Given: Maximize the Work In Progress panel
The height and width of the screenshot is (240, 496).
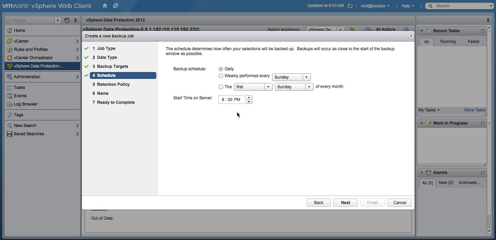Looking at the screenshot, I should click(x=483, y=123).
